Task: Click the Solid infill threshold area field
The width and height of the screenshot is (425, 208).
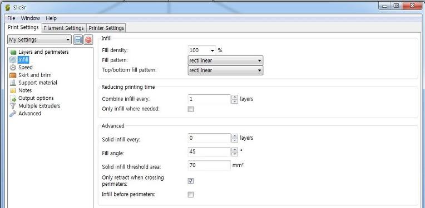Action: point(209,165)
